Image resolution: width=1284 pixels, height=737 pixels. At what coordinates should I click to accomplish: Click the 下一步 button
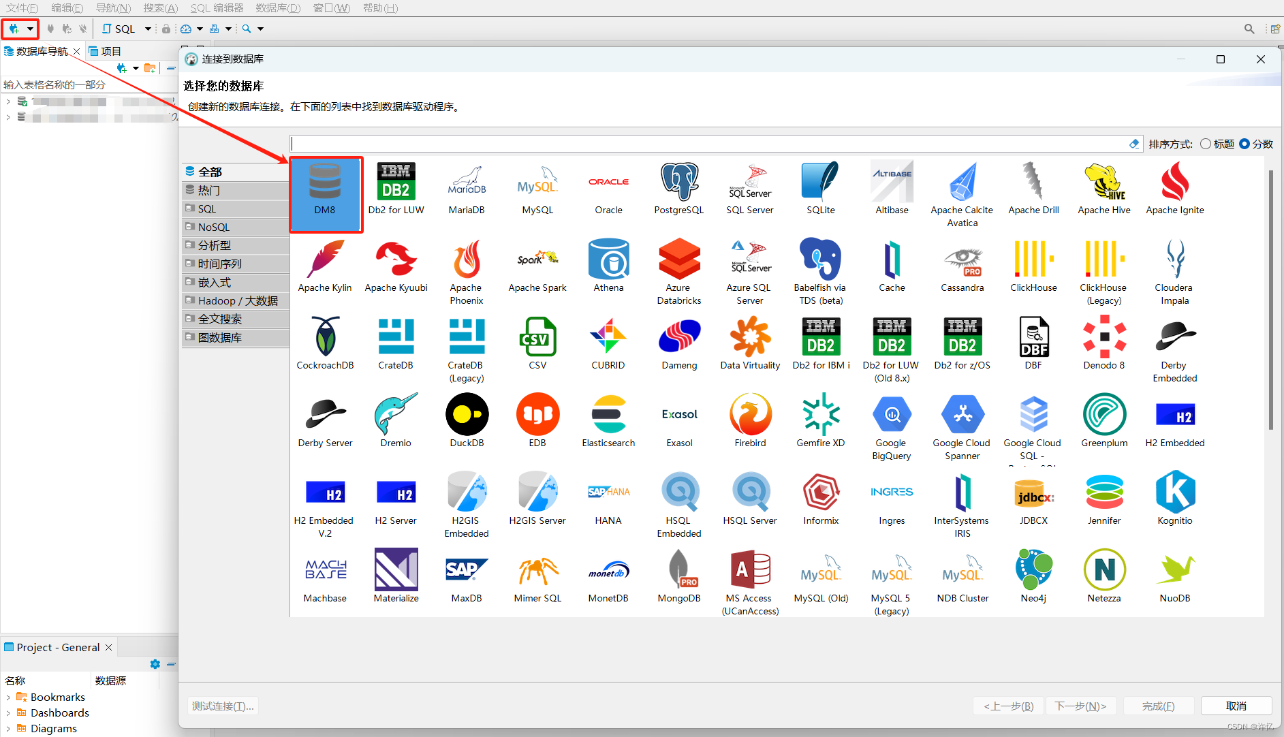pos(1081,706)
